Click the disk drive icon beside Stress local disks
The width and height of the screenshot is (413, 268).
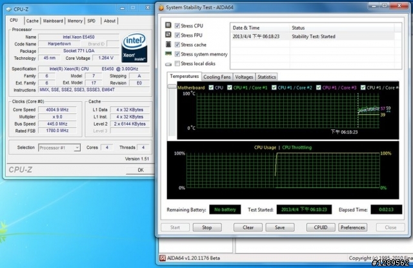coord(168,64)
